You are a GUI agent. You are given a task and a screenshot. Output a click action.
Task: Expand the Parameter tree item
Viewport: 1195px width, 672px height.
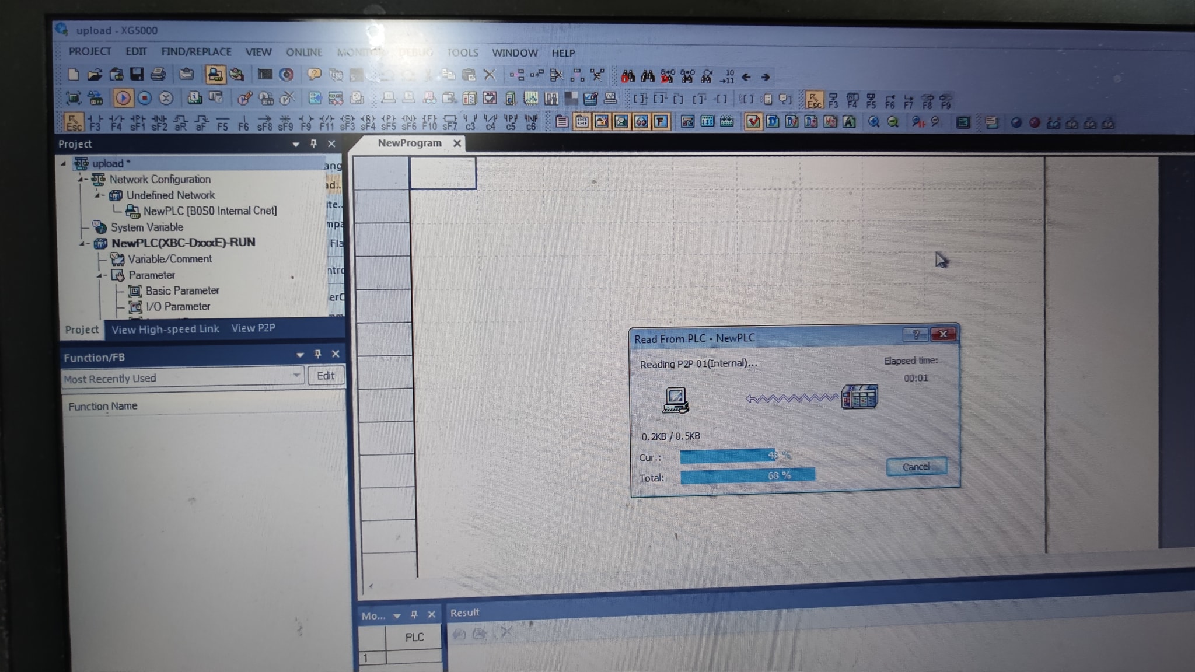point(100,275)
